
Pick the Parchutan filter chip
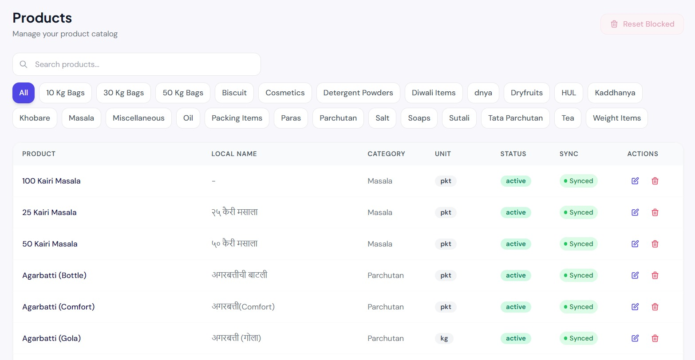tap(338, 118)
